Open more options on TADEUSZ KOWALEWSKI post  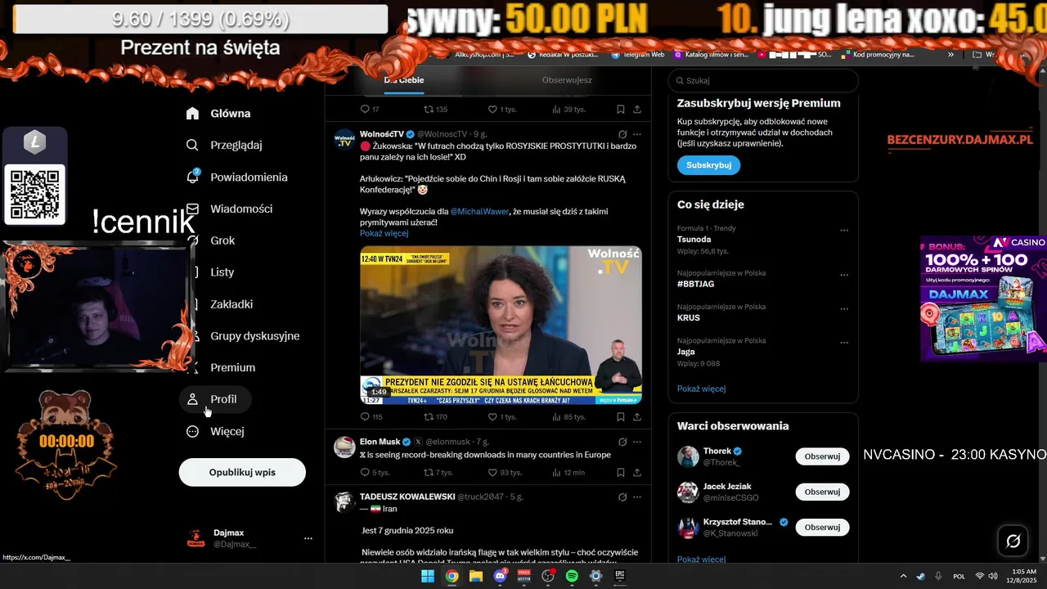(637, 497)
